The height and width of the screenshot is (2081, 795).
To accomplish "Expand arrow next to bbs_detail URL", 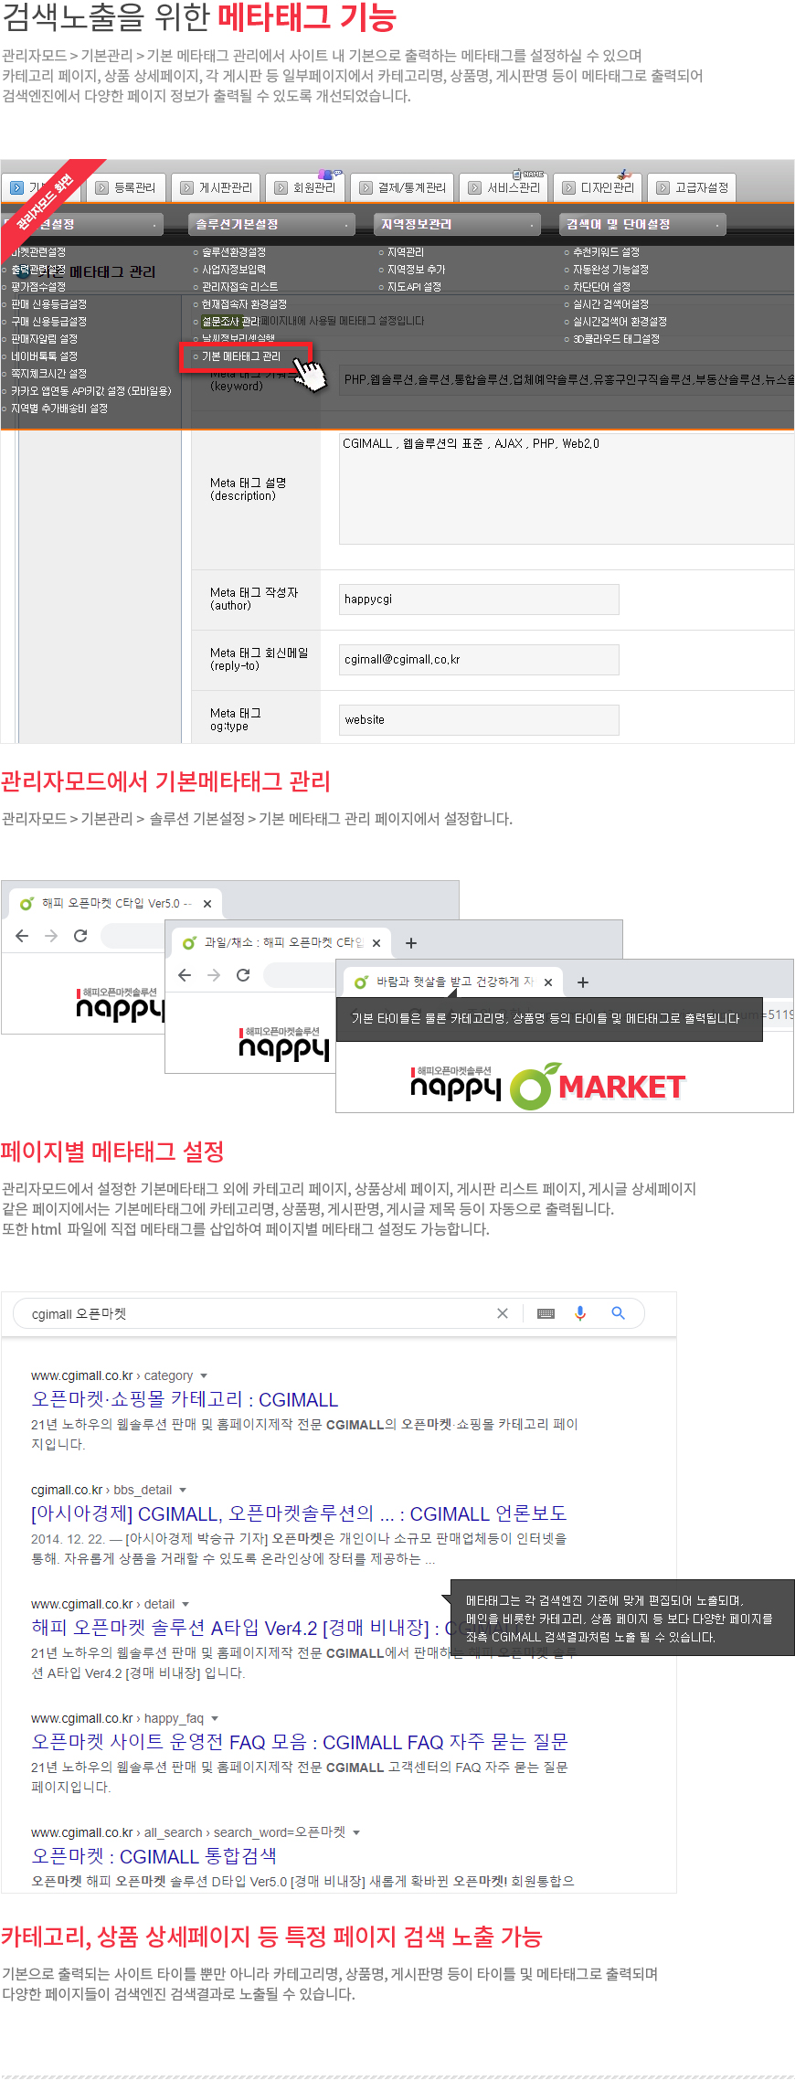I will point(183,1491).
